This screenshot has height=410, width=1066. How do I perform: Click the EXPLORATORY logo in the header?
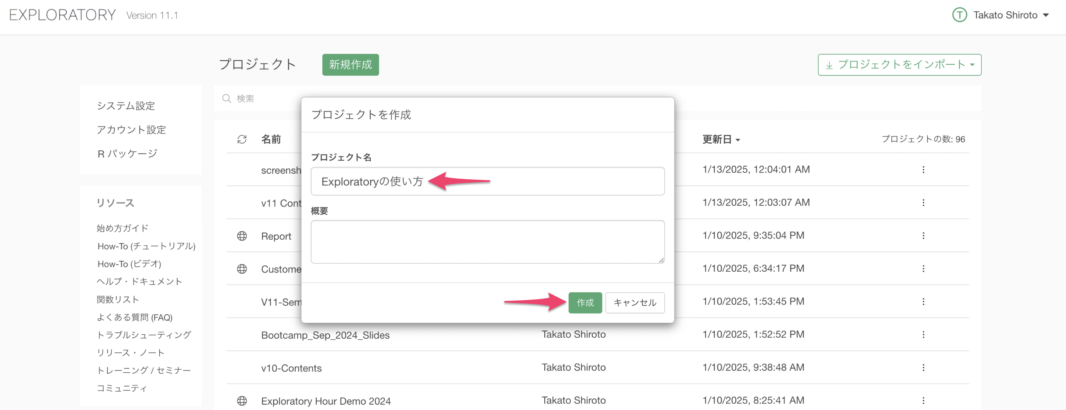coord(63,15)
